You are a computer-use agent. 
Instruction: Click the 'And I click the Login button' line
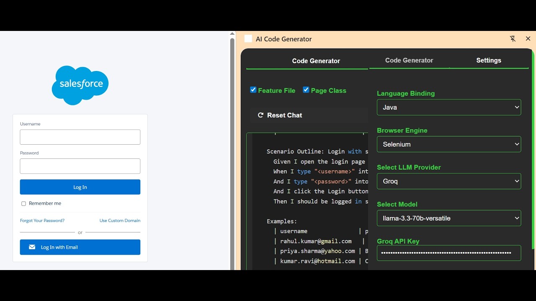(320, 191)
